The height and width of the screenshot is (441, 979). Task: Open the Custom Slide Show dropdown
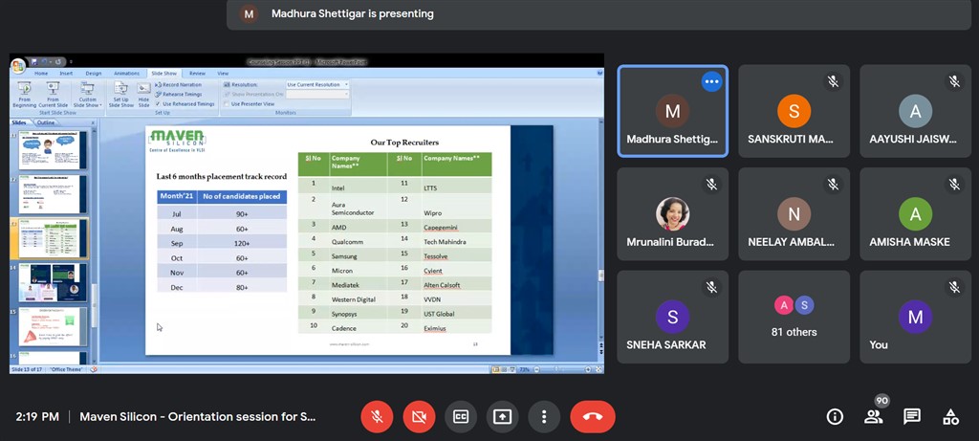click(87, 95)
